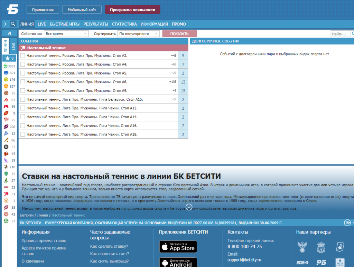The width and height of the screenshot is (354, 267).
Task: Click the ПОКАЗАТЬ button
Action: click(179, 33)
